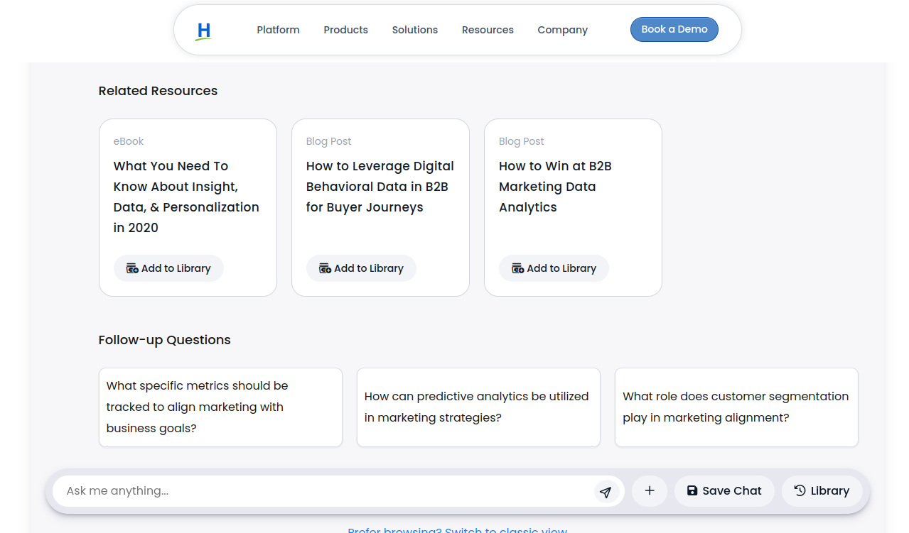Click the Save Chat floppy disk icon
Image resolution: width=909 pixels, height=533 pixels.
click(692, 490)
